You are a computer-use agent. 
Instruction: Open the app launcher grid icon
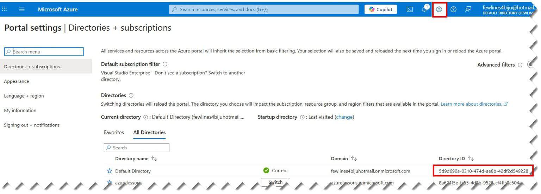click(4, 10)
